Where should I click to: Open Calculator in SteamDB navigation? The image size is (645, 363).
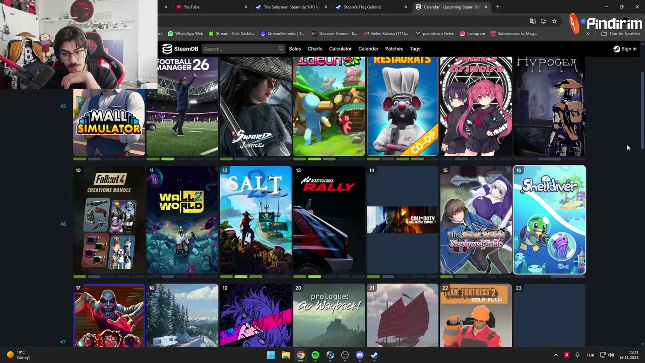point(340,49)
